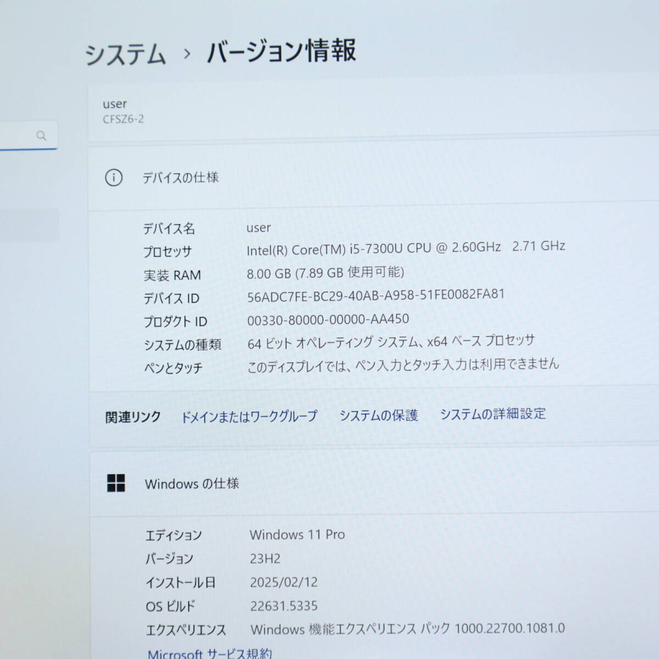Select the 64 ビット system type value

click(x=391, y=342)
